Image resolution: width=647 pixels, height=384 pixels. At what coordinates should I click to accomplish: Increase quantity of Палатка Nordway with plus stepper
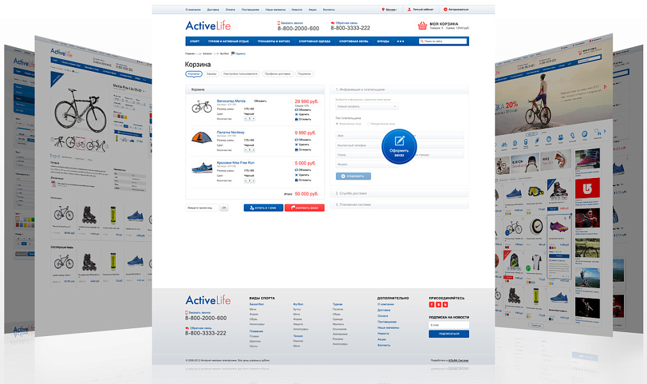[253, 150]
